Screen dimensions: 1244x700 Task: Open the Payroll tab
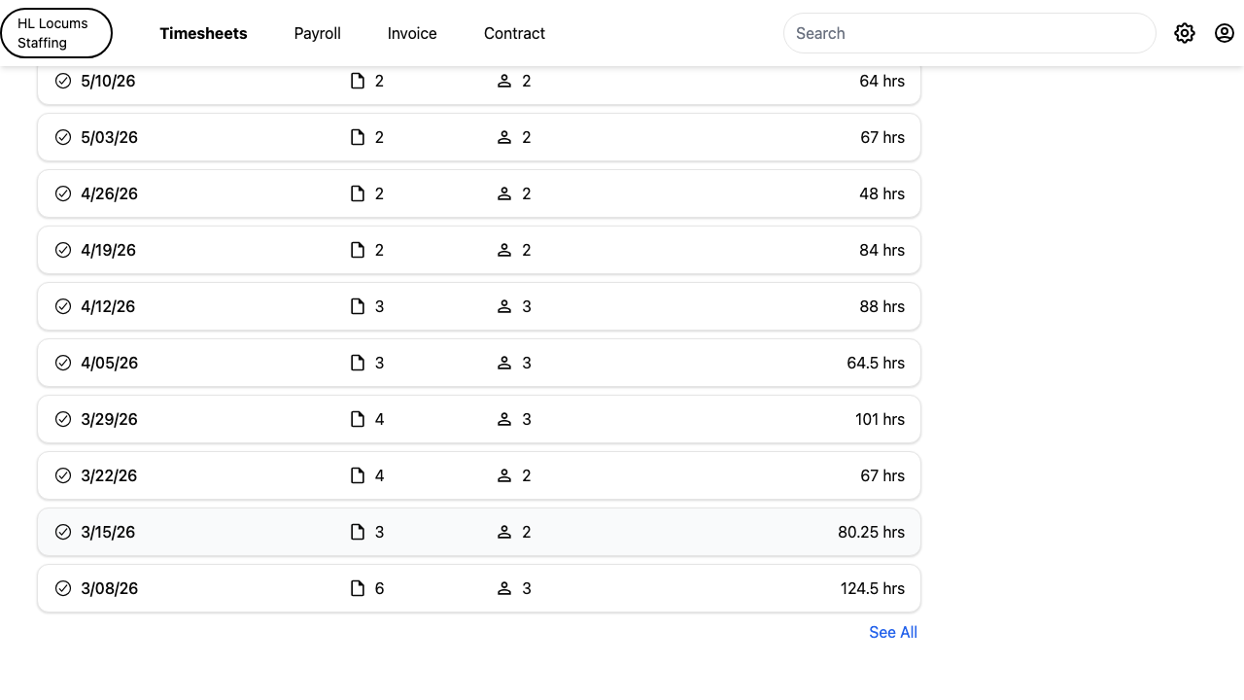click(x=318, y=33)
